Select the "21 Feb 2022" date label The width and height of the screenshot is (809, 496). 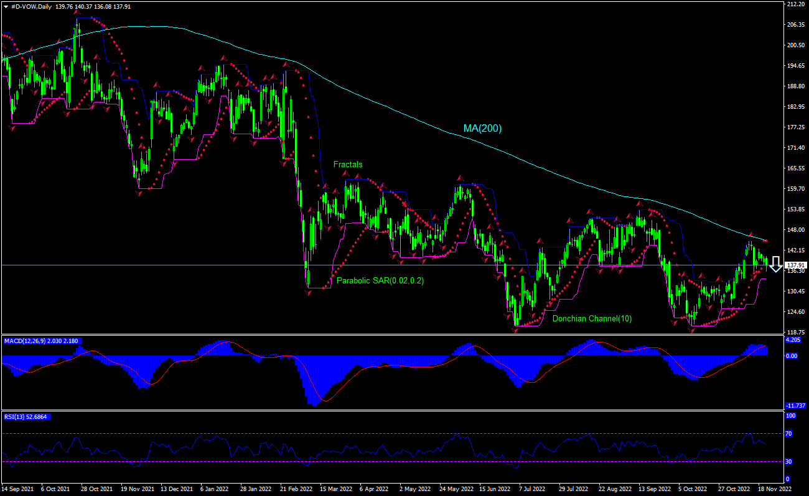pos(296,489)
